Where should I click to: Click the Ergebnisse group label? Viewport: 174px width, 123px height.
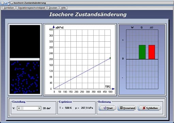[65, 102]
